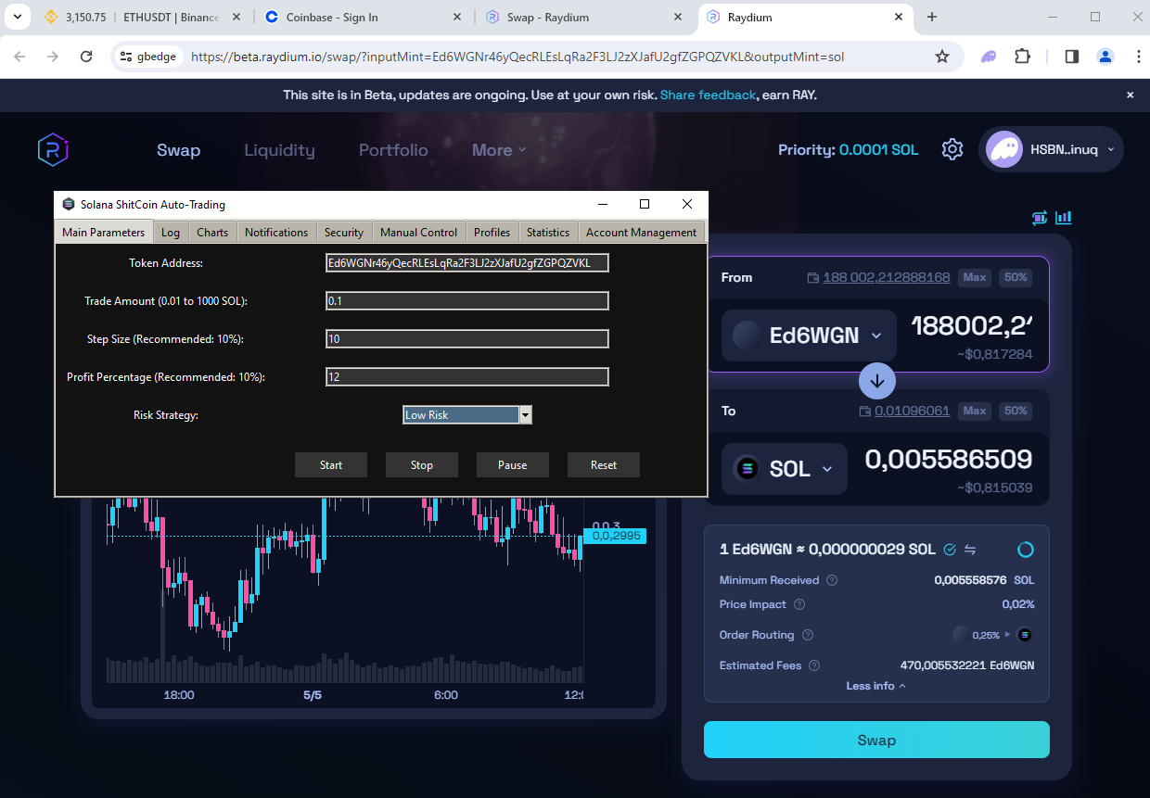The image size is (1150, 798).
Task: Click the Pause button
Action: click(x=513, y=465)
